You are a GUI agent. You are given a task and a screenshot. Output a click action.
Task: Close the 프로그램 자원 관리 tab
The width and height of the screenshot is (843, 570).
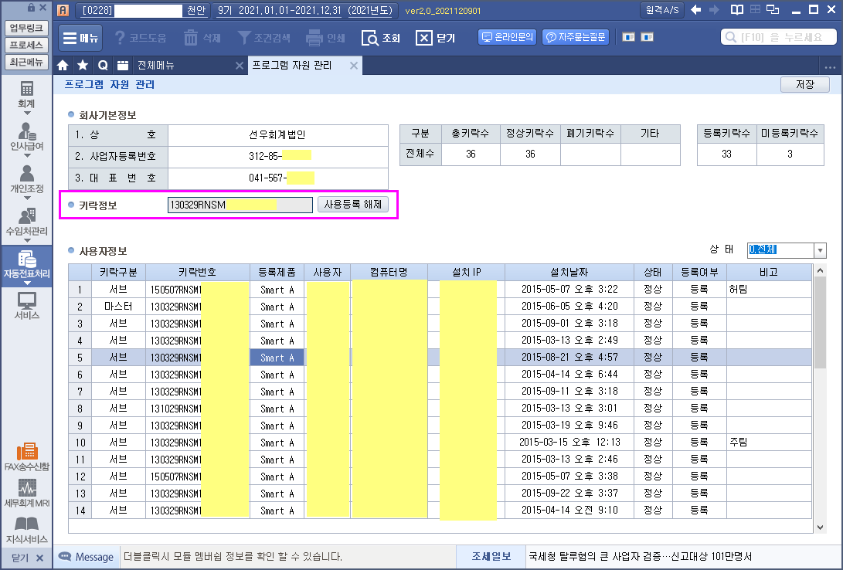pos(354,66)
